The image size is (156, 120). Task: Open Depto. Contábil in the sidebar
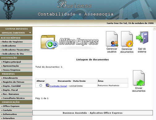(x=16, y=86)
